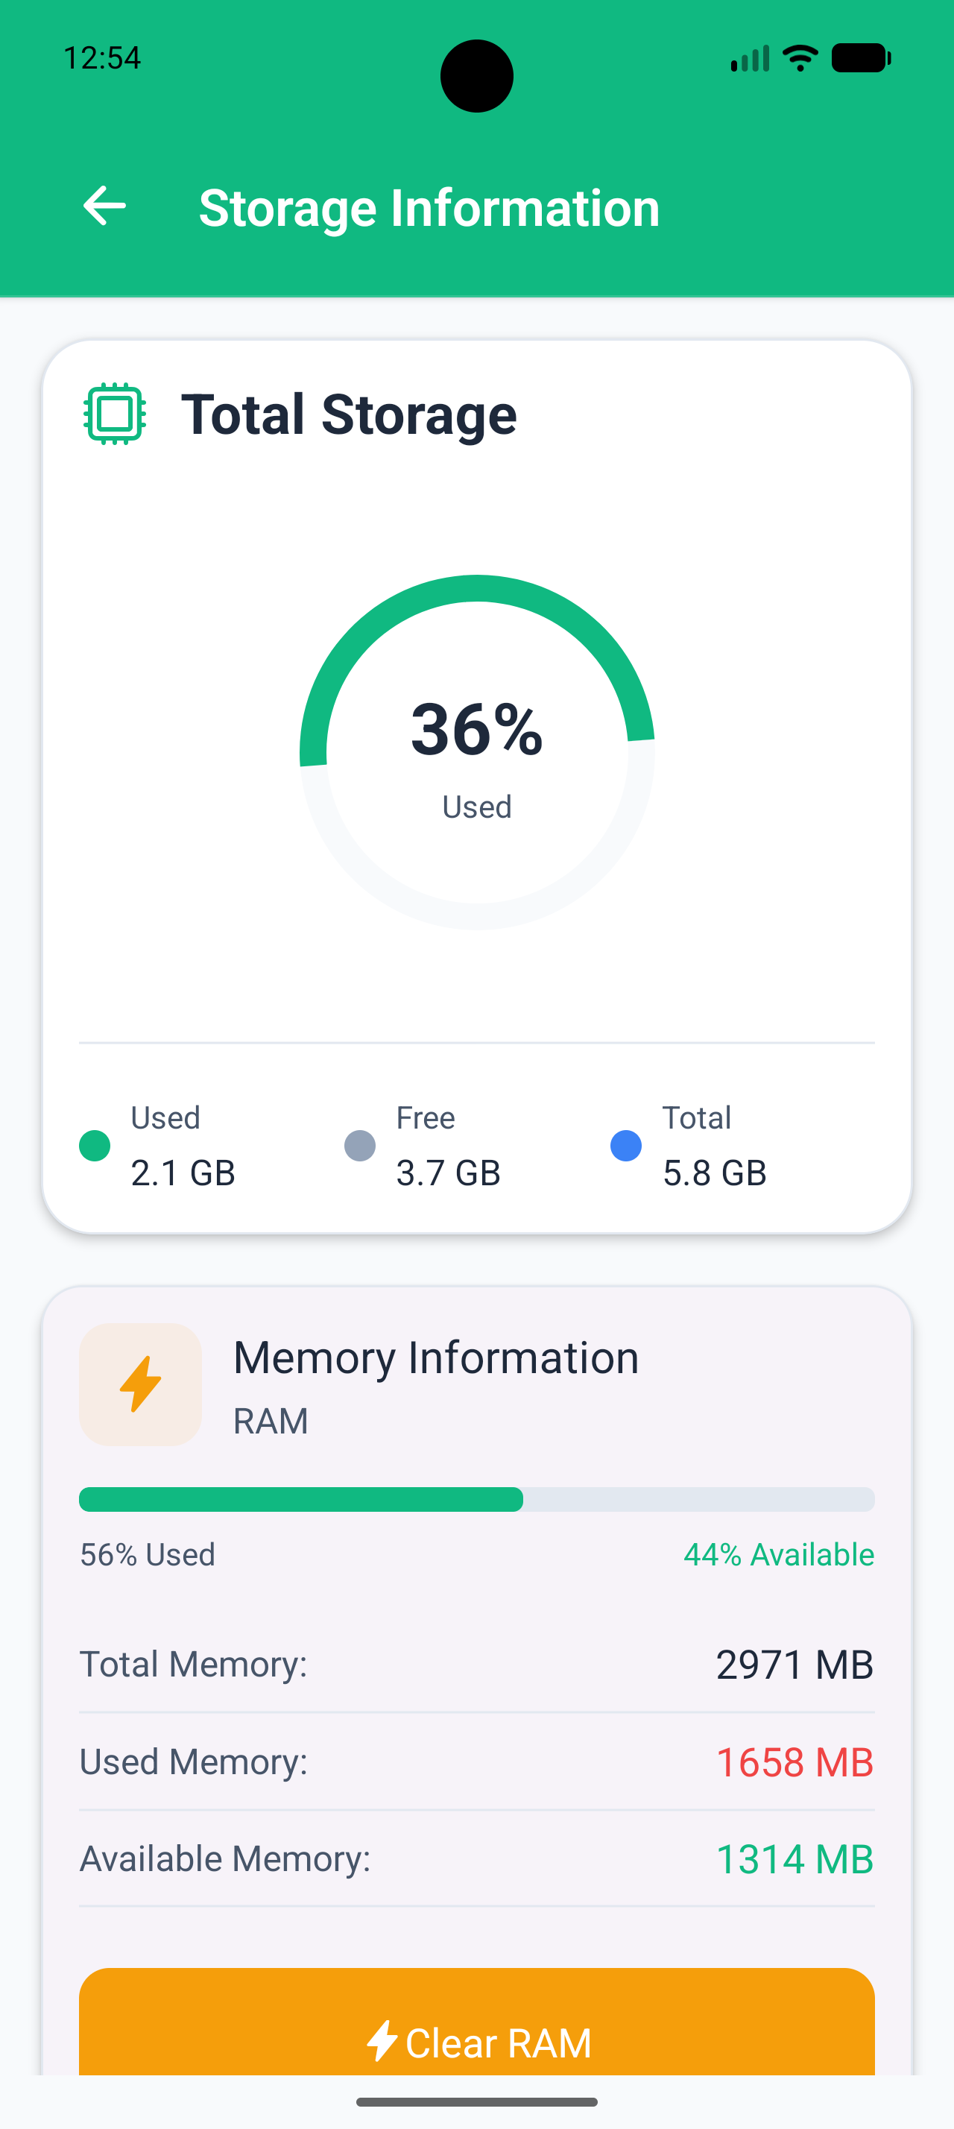Viewport: 954px width, 2129px height.
Task: Click the green chip storage icon
Action: tap(115, 413)
